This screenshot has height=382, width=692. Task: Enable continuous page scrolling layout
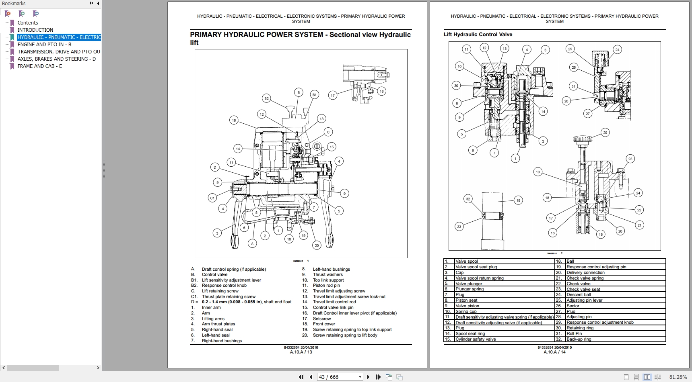click(636, 377)
